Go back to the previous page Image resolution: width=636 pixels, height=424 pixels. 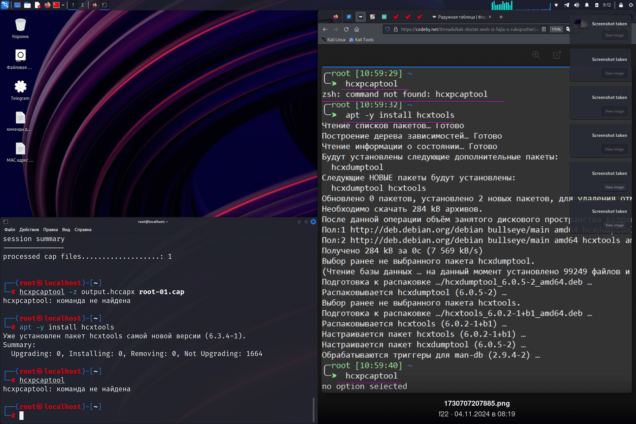[x=325, y=29]
